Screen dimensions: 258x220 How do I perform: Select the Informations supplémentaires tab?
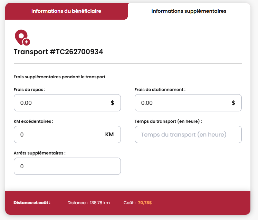pos(189,11)
